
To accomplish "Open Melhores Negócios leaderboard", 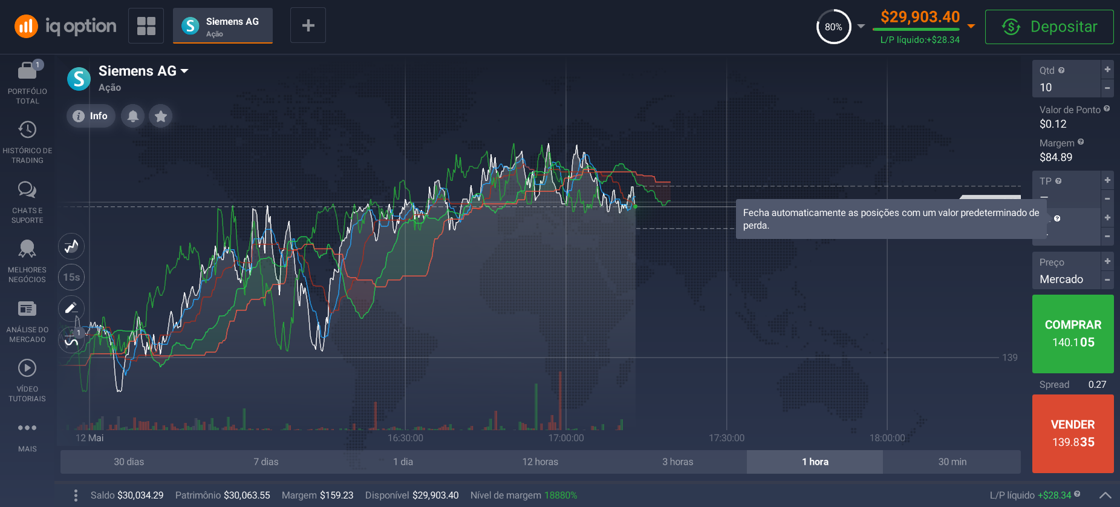I will coord(27,262).
